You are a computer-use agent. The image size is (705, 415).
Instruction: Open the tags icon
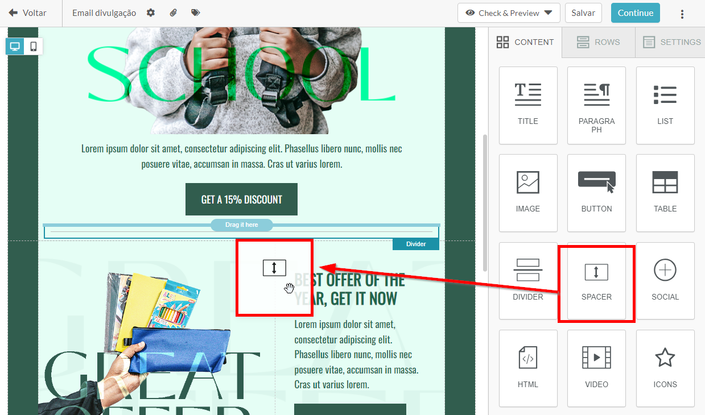pyautogui.click(x=196, y=13)
